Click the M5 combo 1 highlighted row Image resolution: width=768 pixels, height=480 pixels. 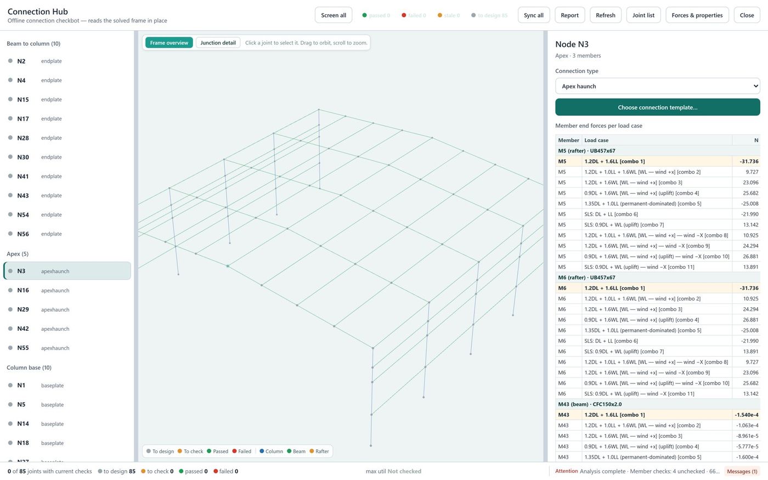(658, 161)
